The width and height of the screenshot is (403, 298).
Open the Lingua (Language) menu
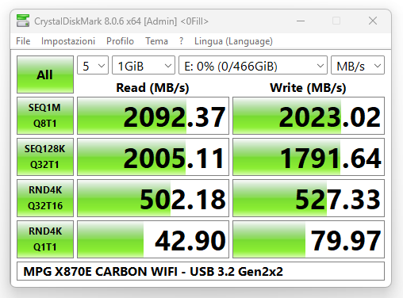coord(233,41)
